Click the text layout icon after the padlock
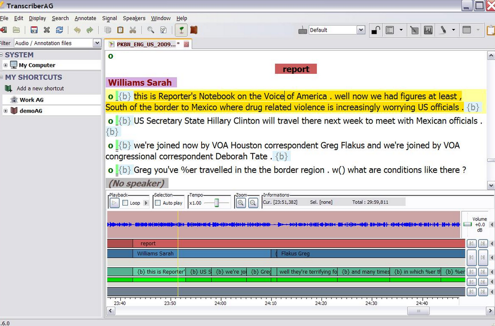Image resolution: width=495 pixels, height=326 pixels. click(x=390, y=30)
